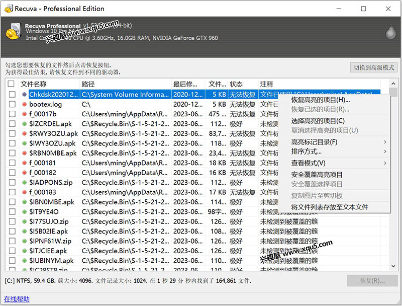
Task: Sort by 状态 column header
Action: 243,84
